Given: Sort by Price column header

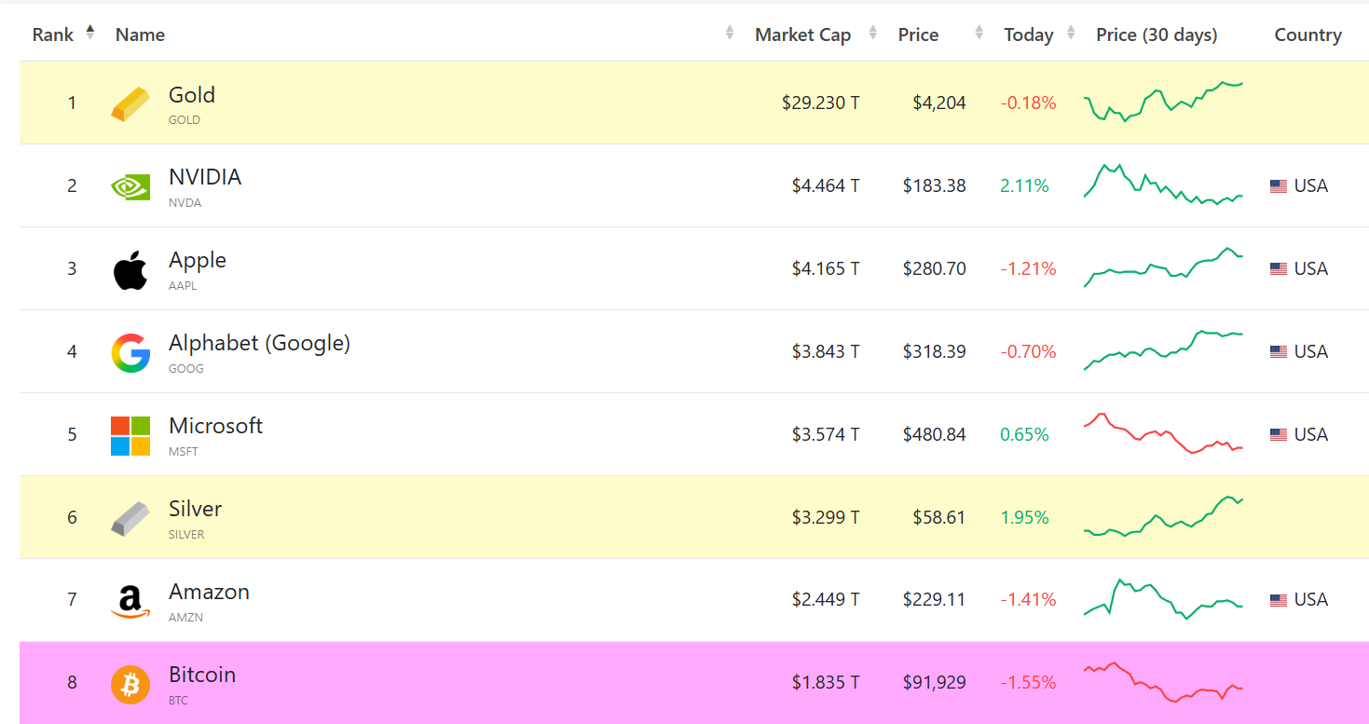Looking at the screenshot, I should (x=918, y=34).
